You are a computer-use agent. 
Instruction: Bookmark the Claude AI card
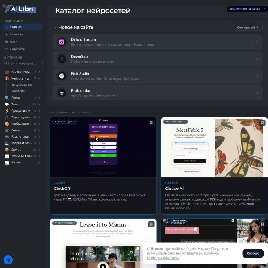pyautogui.click(x=262, y=123)
